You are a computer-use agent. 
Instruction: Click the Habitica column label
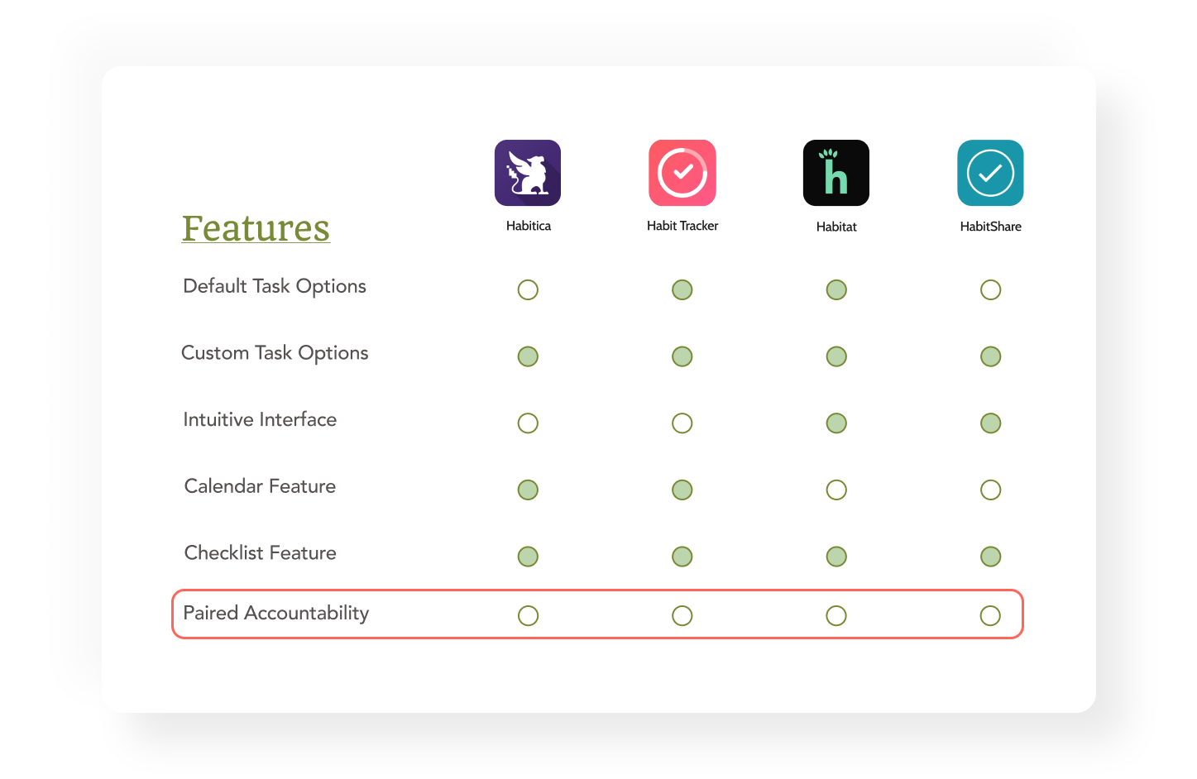click(x=529, y=226)
